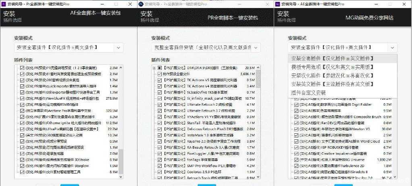This screenshot has height=186, width=412.
Task: Click the Ae app icon in the right window's title bar
Action: (278, 4)
